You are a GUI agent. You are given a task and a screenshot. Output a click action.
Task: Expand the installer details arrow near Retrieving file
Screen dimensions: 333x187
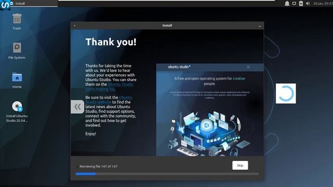[77, 167]
